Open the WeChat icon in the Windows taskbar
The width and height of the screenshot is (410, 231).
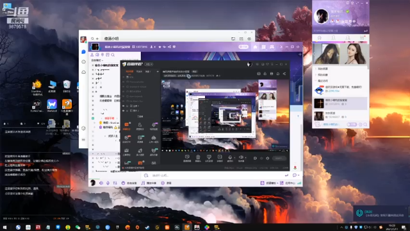(78, 227)
